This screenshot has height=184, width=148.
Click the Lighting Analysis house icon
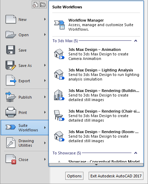[x=59, y=75]
